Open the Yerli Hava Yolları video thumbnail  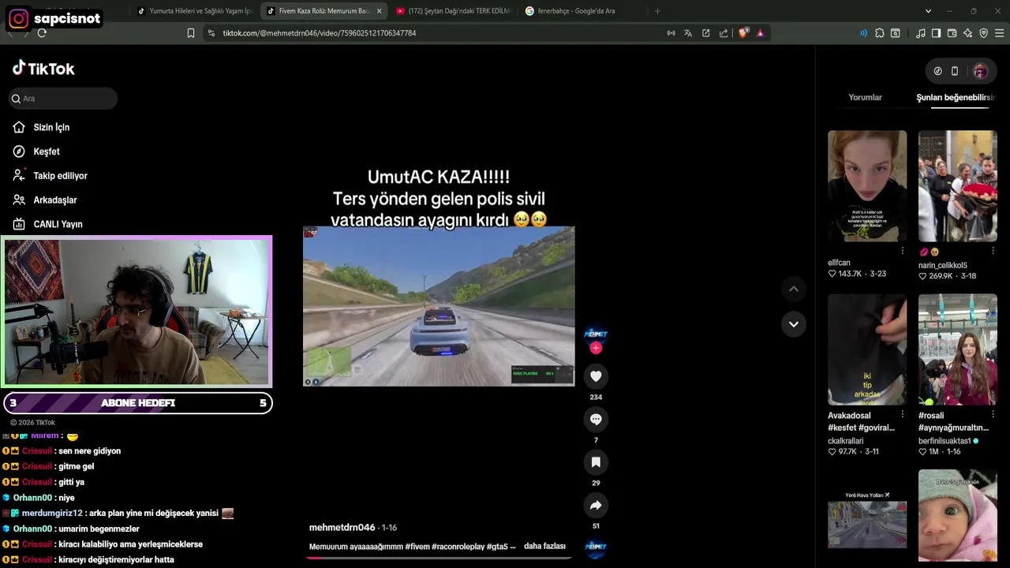(867, 518)
